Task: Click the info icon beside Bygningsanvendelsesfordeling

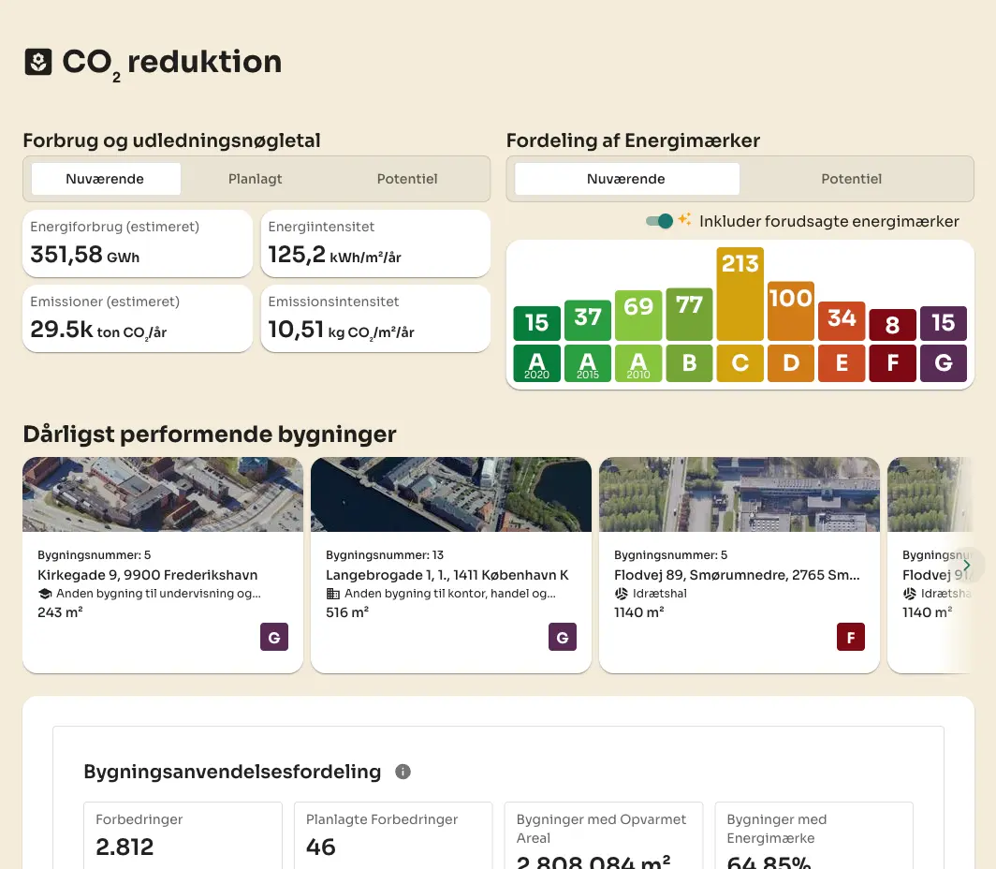Action: (x=403, y=772)
